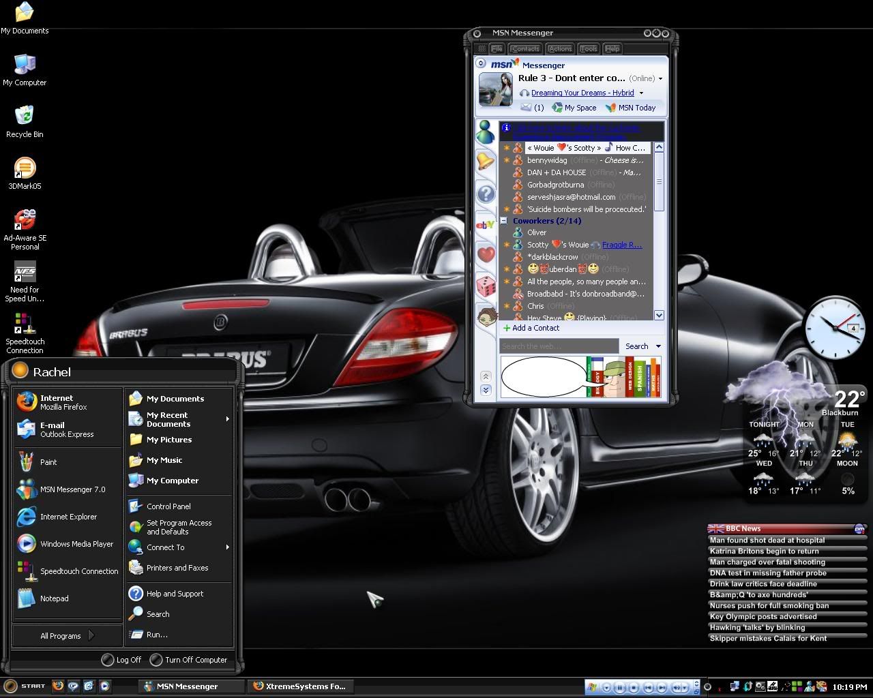
Task: Launch Paint from the Start menu
Action: point(48,462)
